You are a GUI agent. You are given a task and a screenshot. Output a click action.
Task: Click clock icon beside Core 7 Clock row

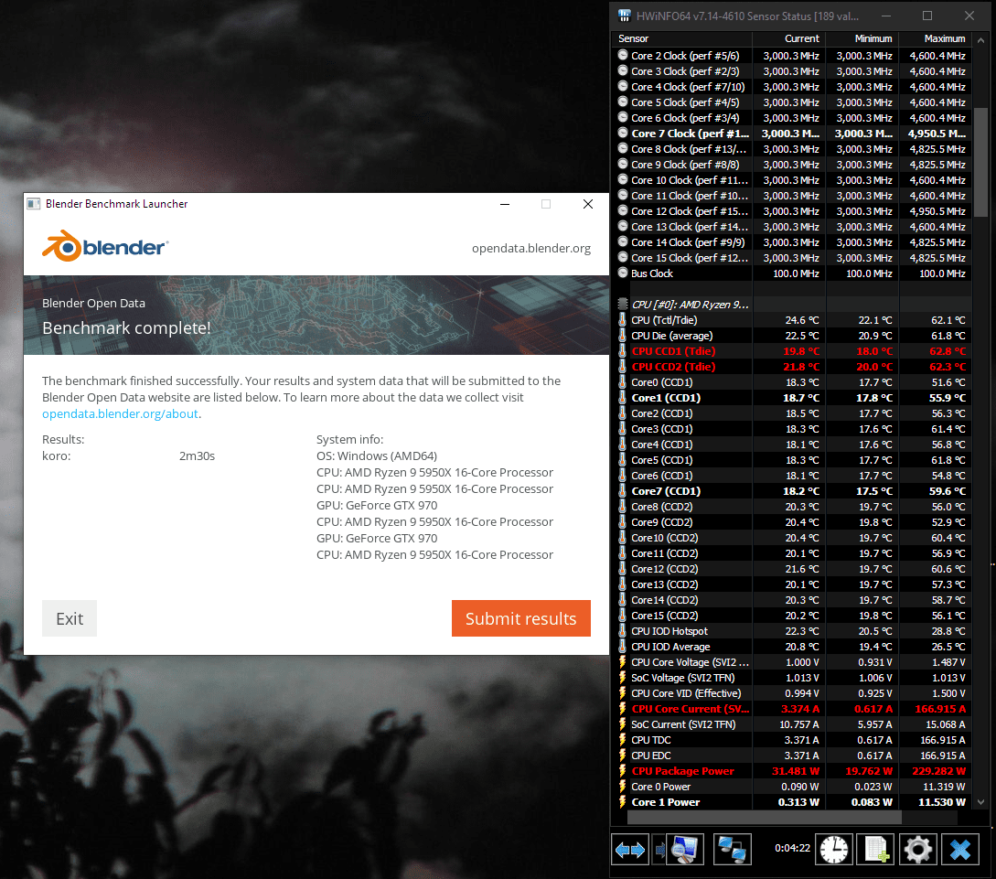point(623,134)
